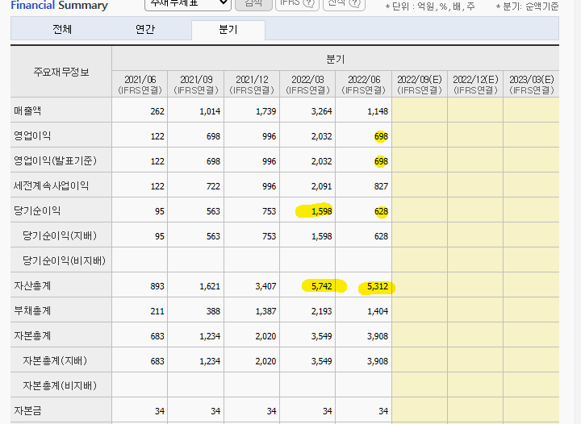The width and height of the screenshot is (581, 424).
Task: Click highlighted 5,312 in 자산총계 row
Action: [x=375, y=286]
